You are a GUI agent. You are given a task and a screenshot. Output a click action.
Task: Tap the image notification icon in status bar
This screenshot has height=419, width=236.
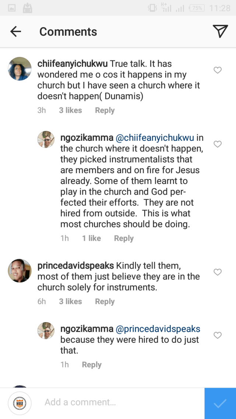(12, 8)
